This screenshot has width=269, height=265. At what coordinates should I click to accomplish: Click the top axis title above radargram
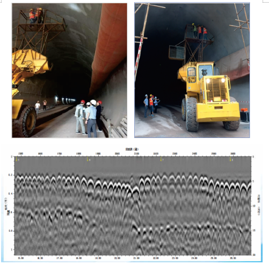coord(132,149)
